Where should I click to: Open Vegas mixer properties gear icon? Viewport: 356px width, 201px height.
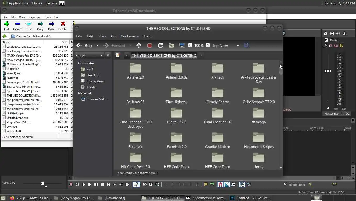tap(326, 33)
